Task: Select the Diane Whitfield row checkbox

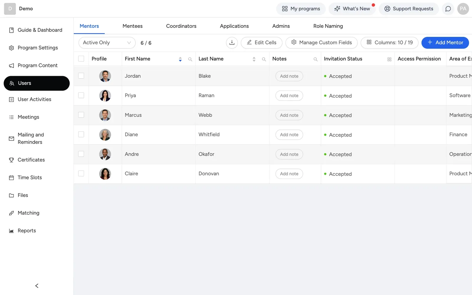Action: (x=81, y=134)
